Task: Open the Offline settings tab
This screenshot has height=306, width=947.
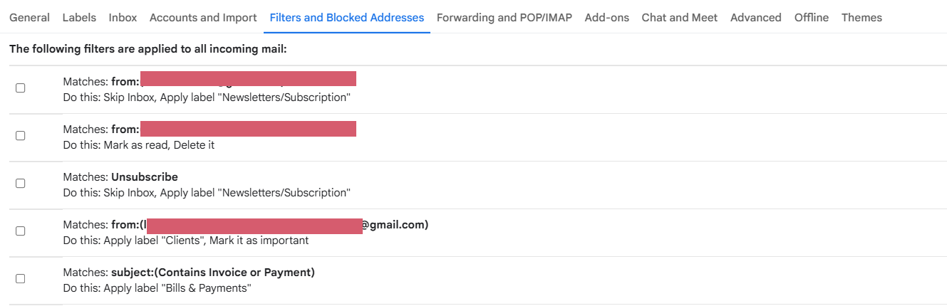Action: click(x=812, y=18)
